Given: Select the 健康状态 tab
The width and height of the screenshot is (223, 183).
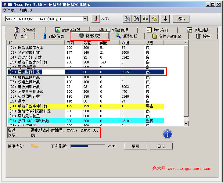Looking at the screenshot, I should pos(90,36).
